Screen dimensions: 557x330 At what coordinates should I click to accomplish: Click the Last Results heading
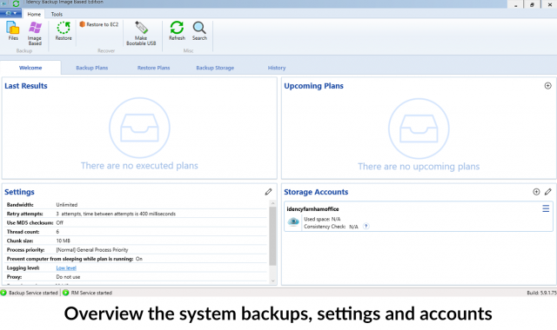[x=26, y=86]
